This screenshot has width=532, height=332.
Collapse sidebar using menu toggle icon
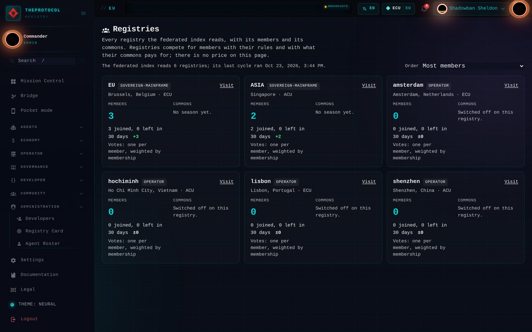[x=83, y=13]
